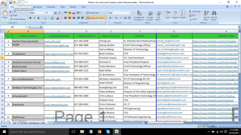Open the font name Calibri dropdown
Screen dimensions: 241x135
[44, 13]
